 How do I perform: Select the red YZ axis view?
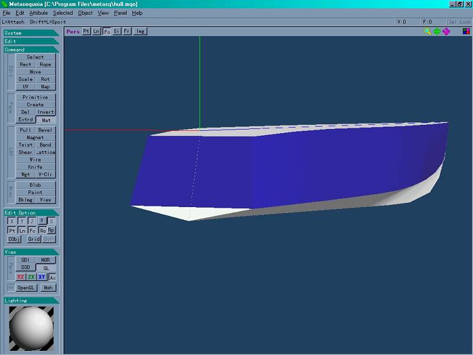(21, 277)
